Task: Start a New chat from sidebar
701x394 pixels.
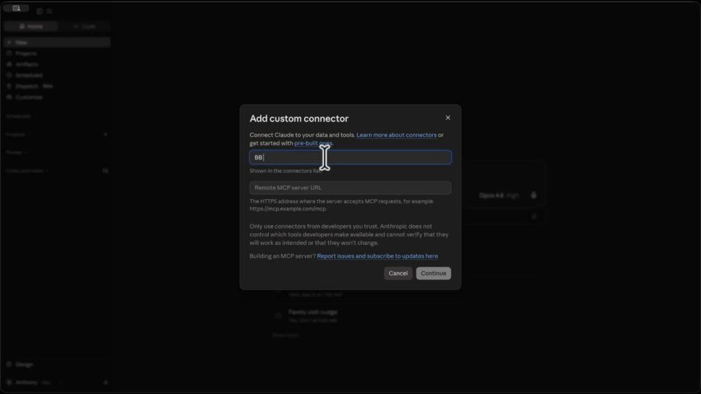Action: pyautogui.click(x=57, y=42)
